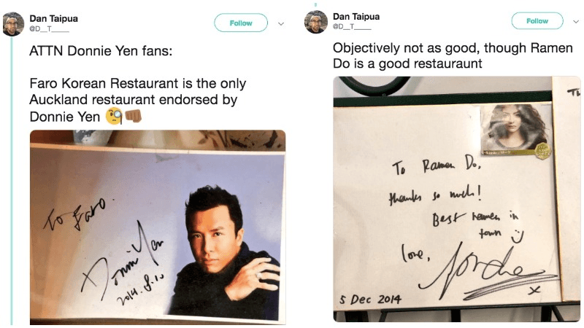The width and height of the screenshot is (584, 328).
Task: Click the right tweet's profile avatar
Action: coord(315,21)
